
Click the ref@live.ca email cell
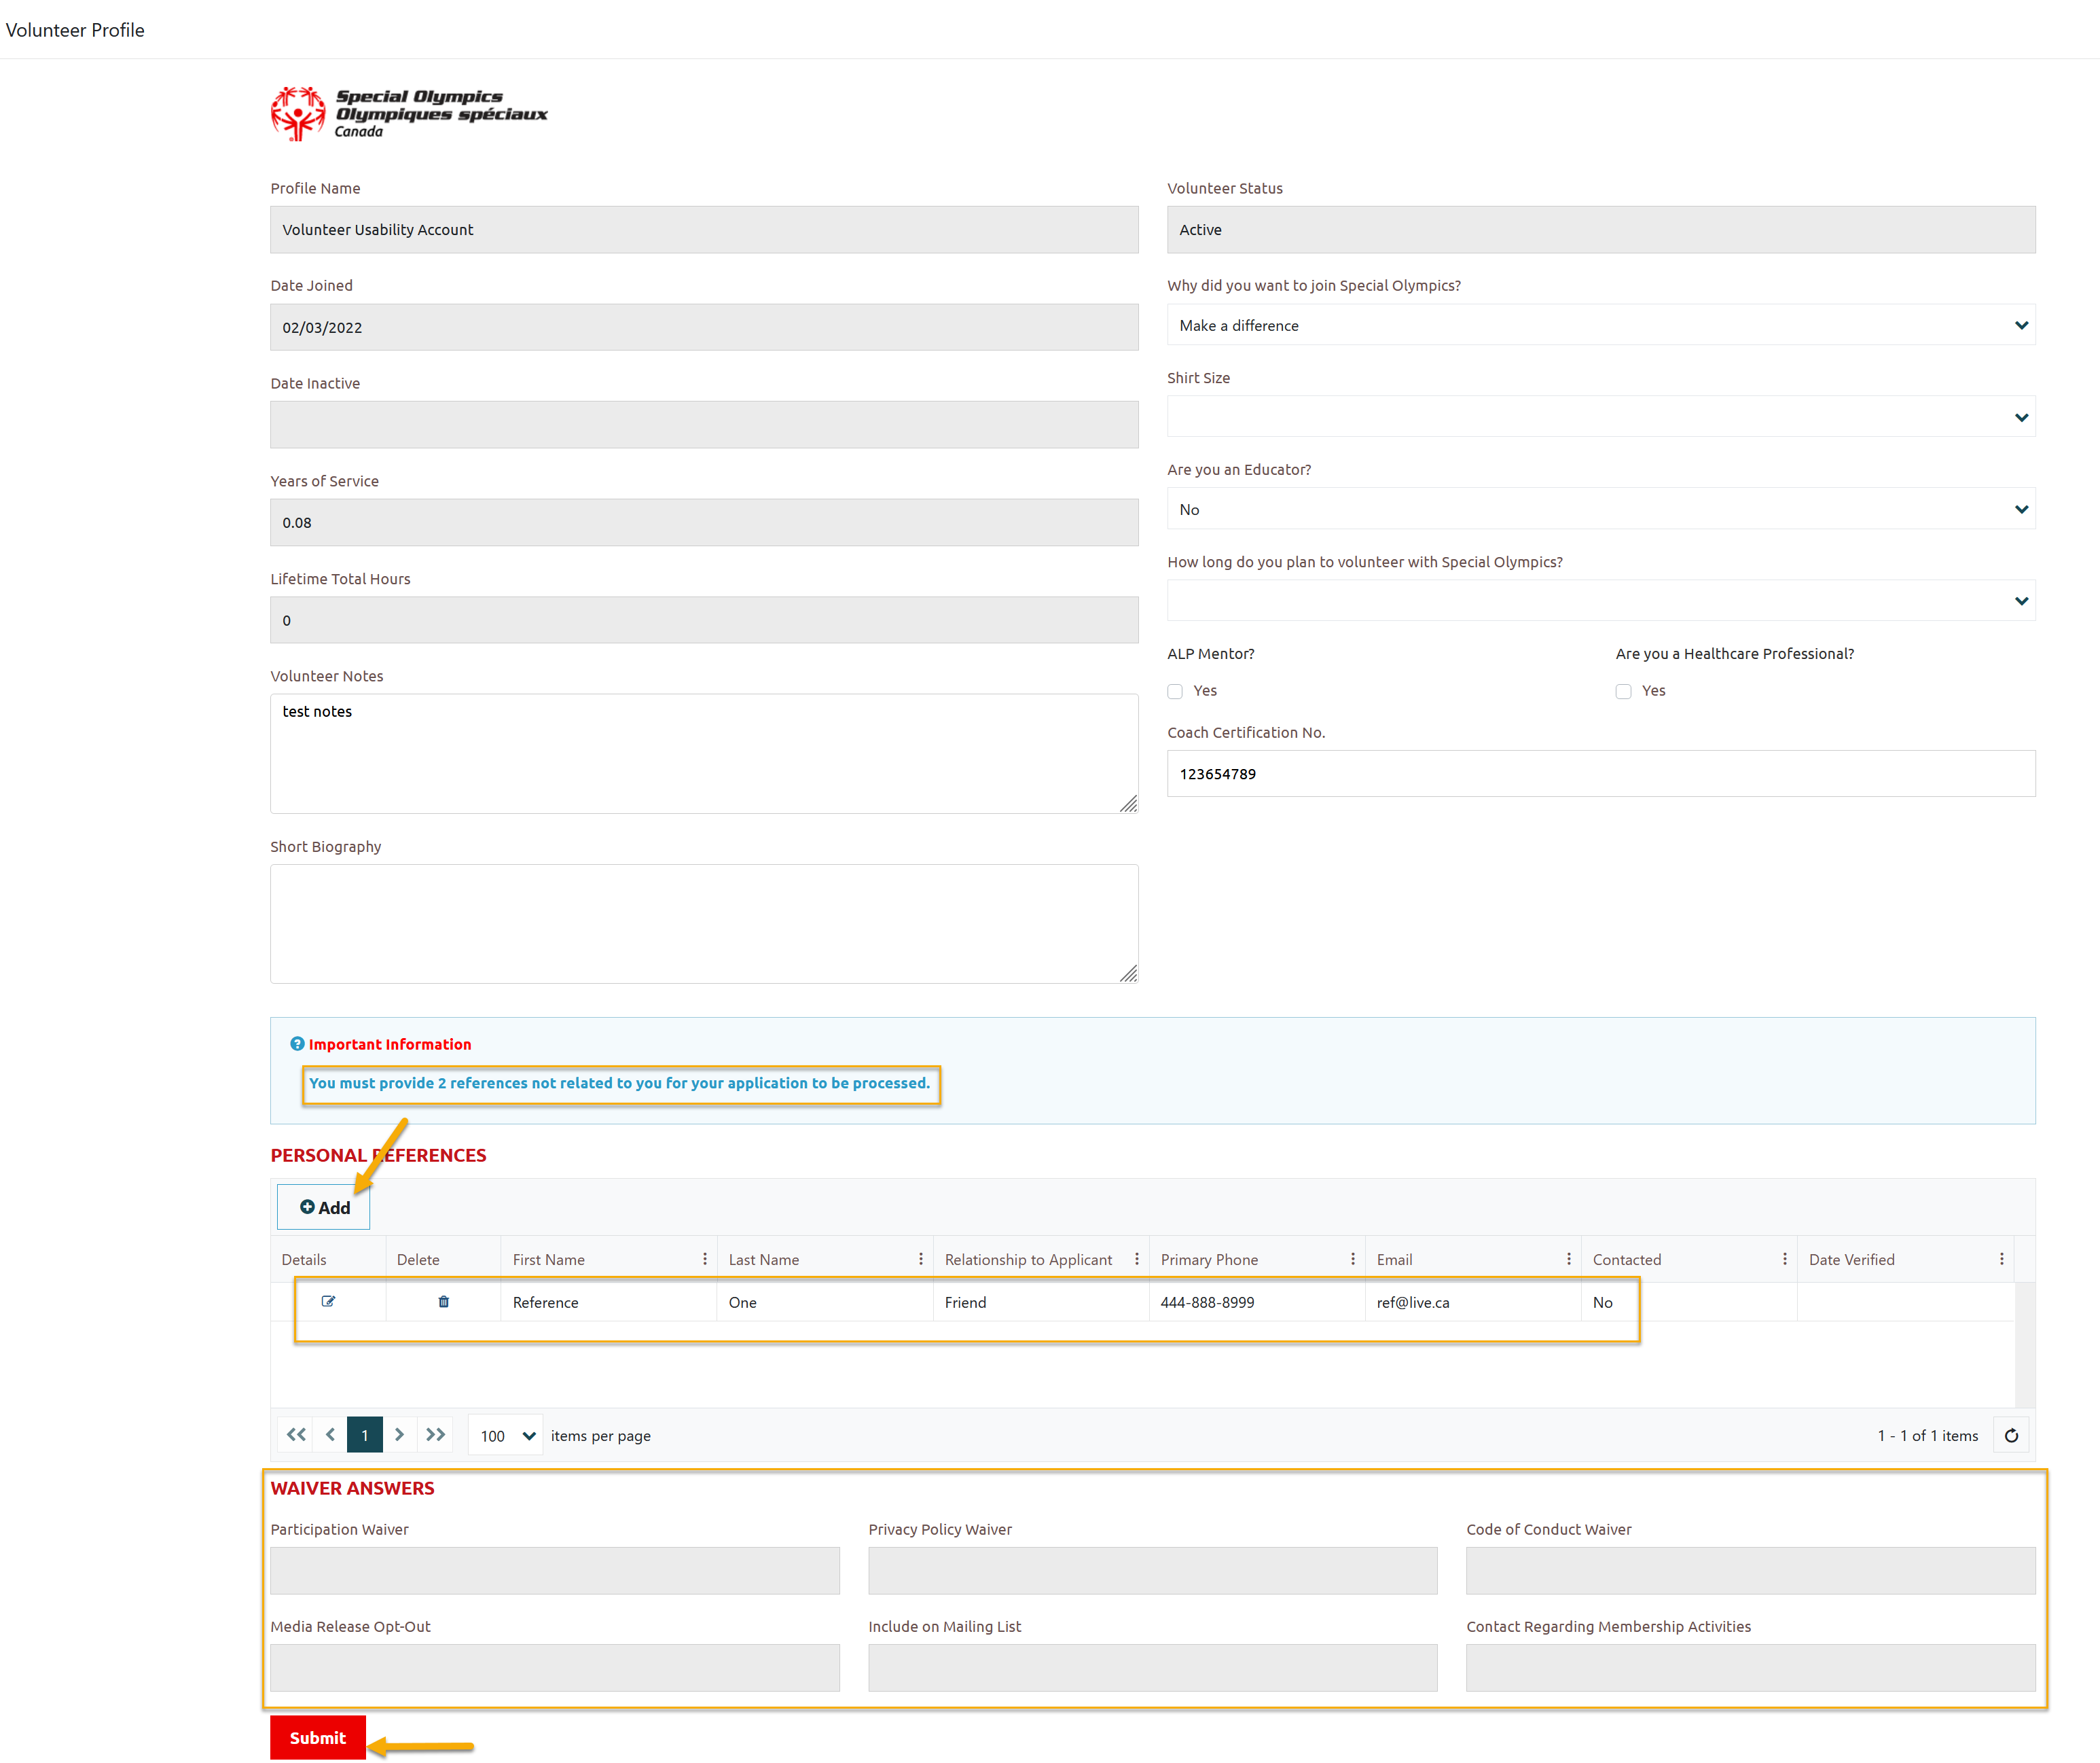coord(1472,1302)
